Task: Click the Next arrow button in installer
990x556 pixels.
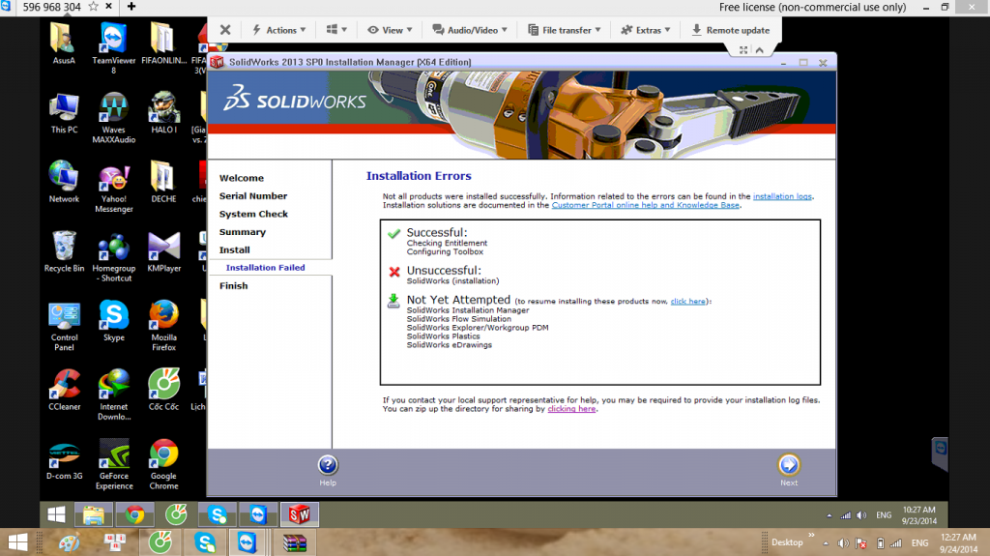Action: pyautogui.click(x=789, y=465)
